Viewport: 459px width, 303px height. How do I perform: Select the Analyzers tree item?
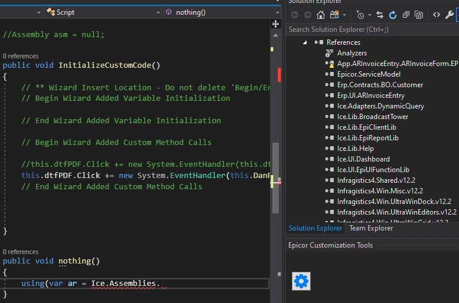click(352, 53)
